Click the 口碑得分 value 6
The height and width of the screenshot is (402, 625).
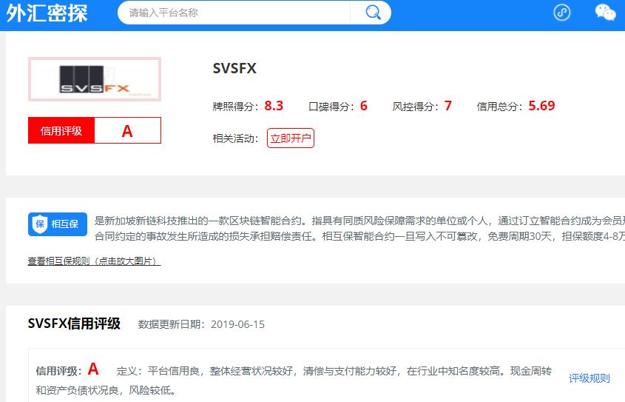363,106
